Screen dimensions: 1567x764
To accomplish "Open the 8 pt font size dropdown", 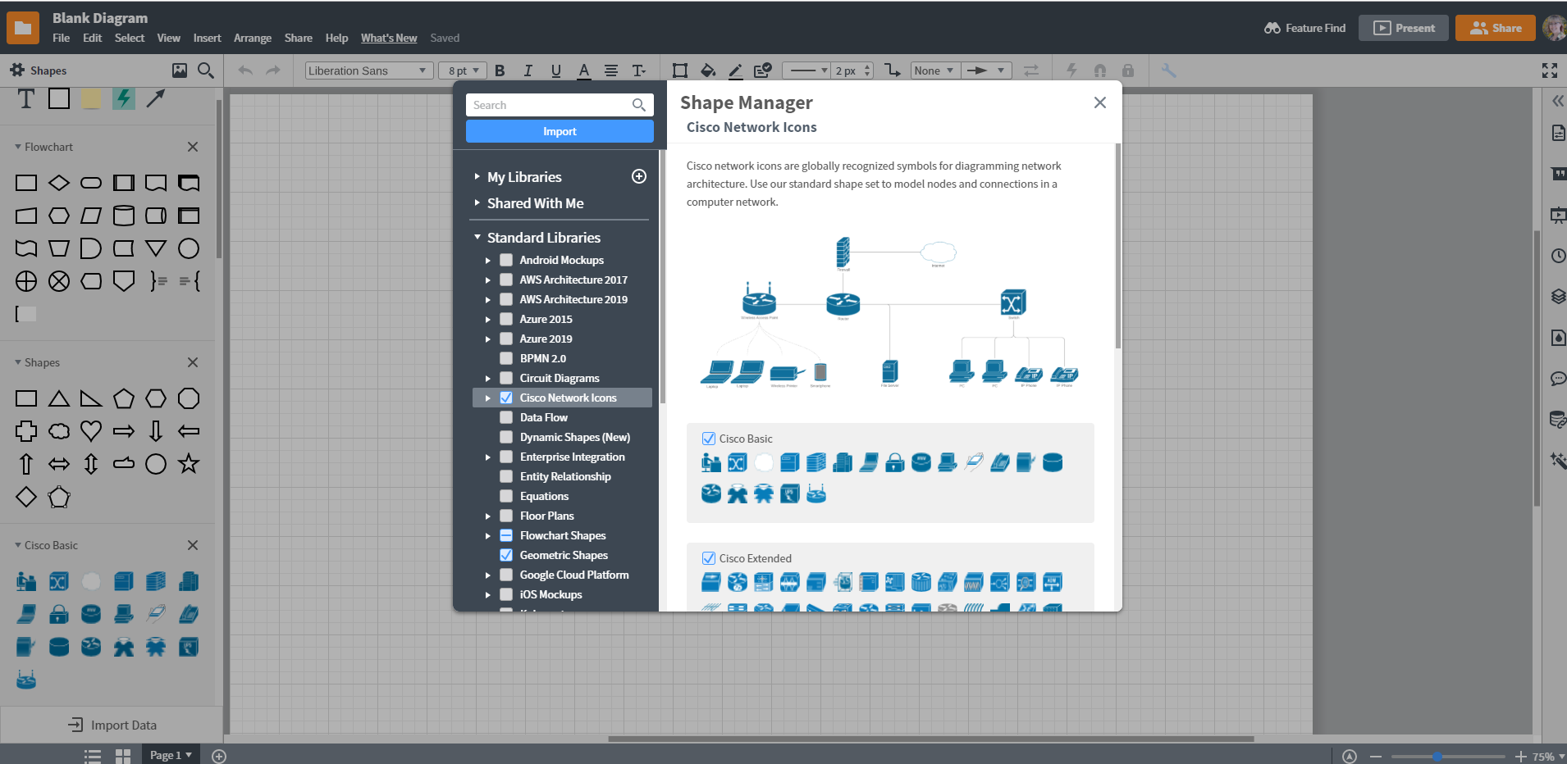I will point(463,70).
